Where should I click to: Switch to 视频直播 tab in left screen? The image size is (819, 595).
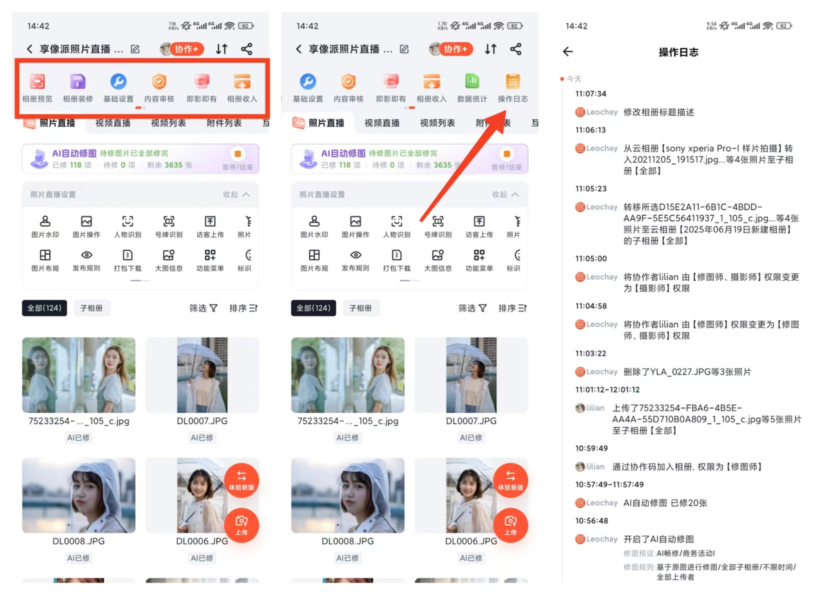113,123
